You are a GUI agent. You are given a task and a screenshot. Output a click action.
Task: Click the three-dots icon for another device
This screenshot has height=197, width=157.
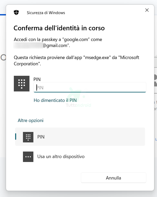click(28, 157)
